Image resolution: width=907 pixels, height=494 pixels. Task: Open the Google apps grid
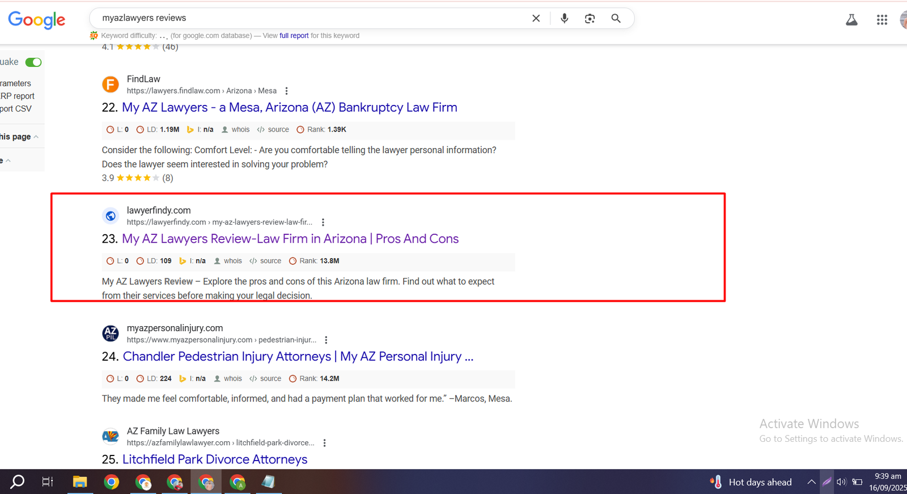(881, 20)
